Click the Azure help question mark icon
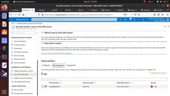Viewport: 170px width, 96px height. 139,19
